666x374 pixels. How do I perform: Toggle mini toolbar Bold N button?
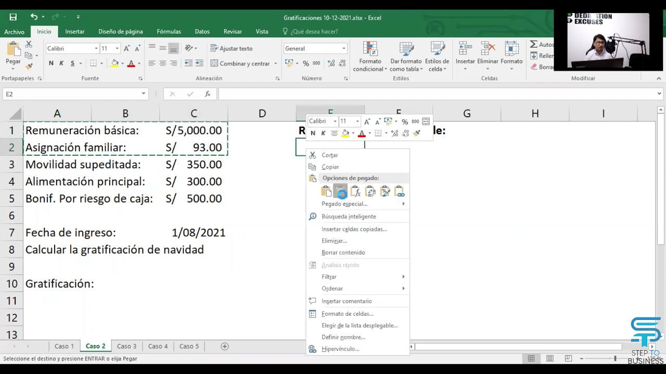(x=313, y=133)
